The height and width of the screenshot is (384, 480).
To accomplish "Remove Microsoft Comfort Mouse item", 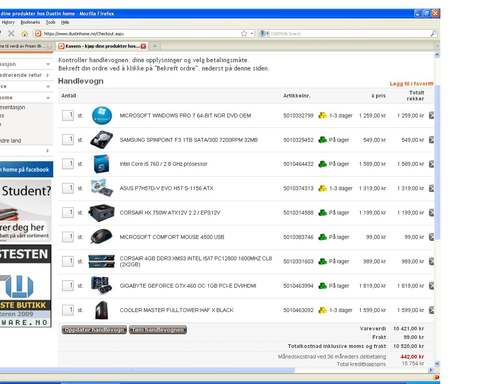I will 432,237.
